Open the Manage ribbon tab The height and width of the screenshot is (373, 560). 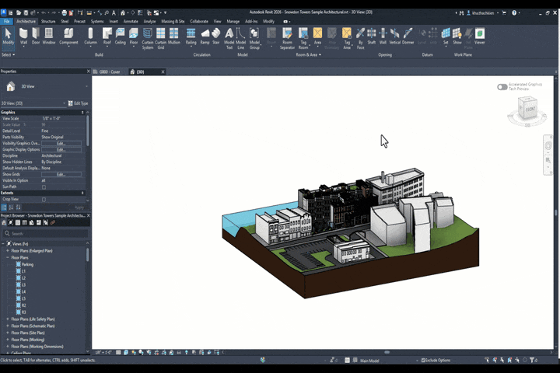coord(233,22)
